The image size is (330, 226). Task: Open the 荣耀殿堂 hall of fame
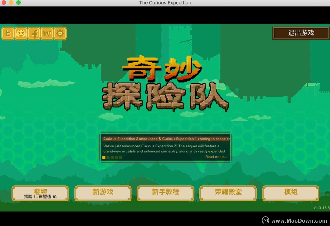228,193
